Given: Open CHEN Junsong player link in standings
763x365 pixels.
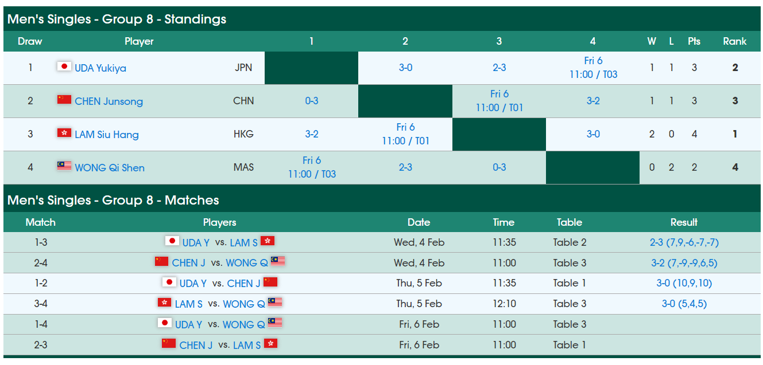Looking at the screenshot, I should click(109, 101).
